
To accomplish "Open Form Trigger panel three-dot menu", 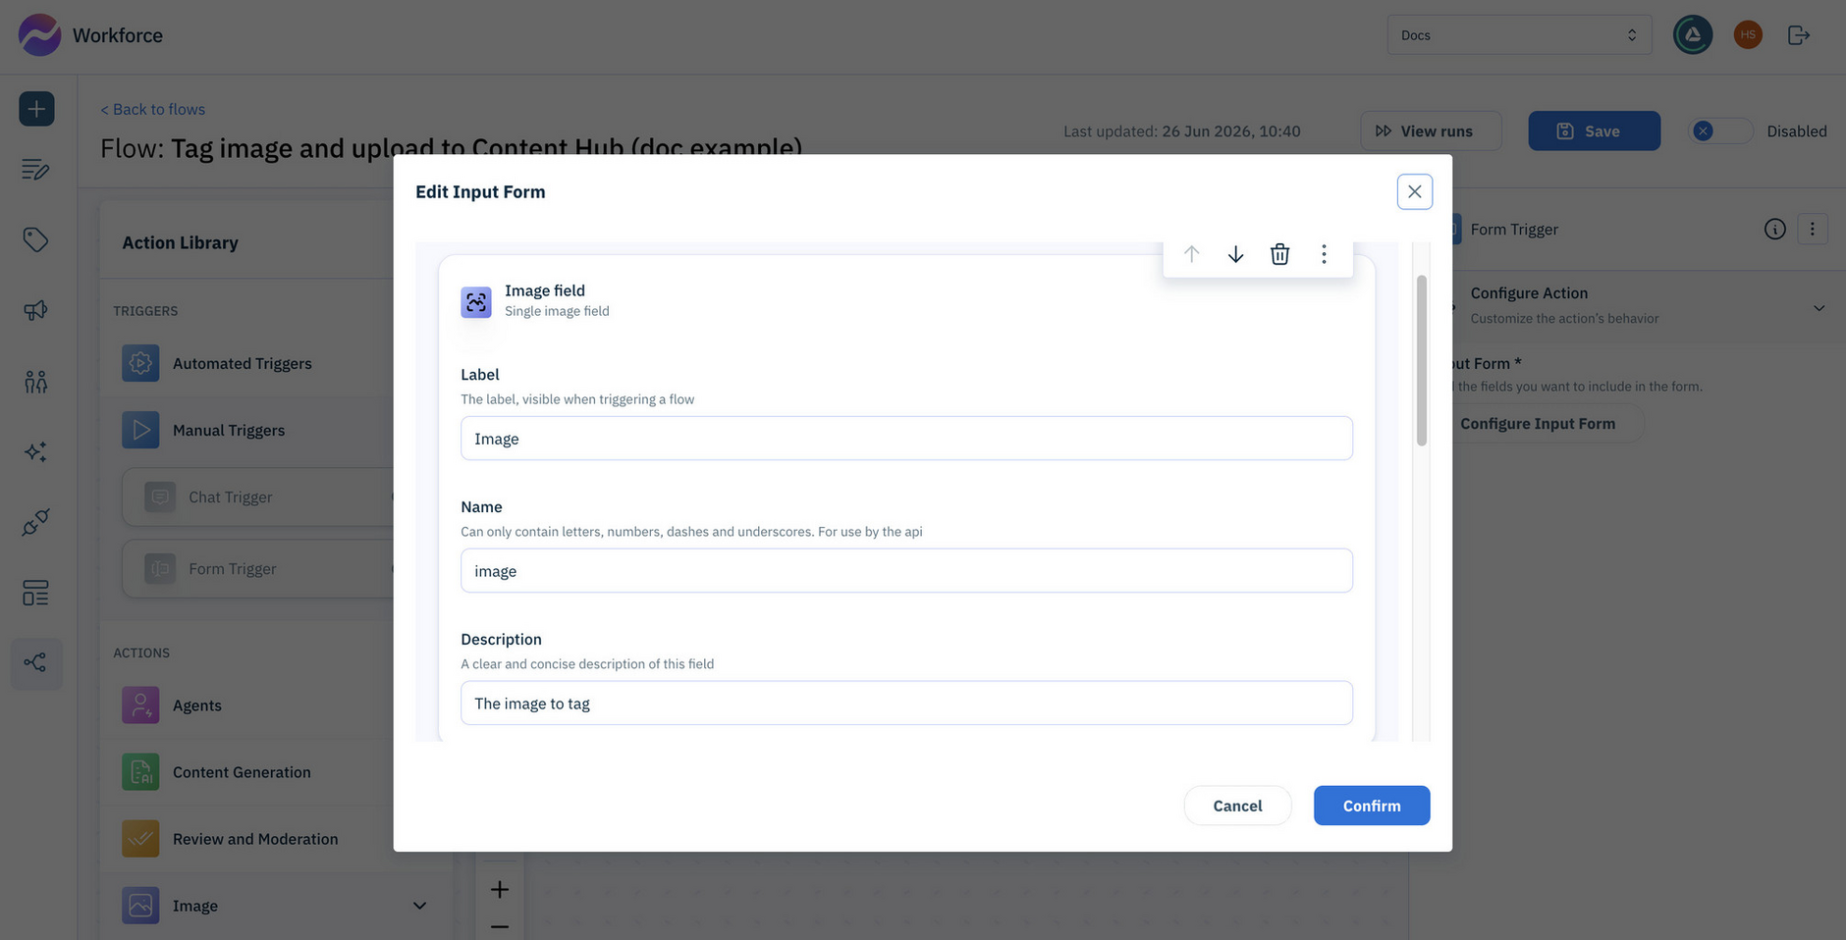I will click(1813, 229).
